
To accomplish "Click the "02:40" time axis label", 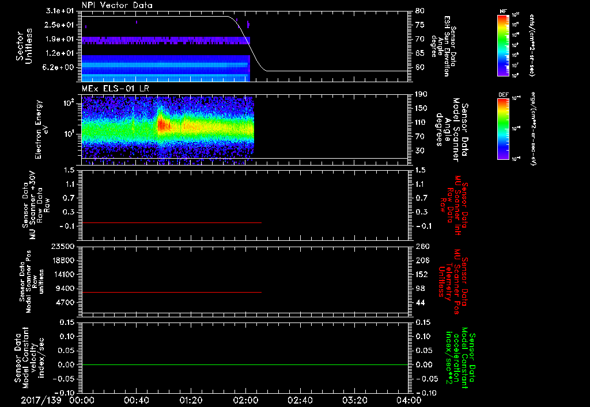I will coord(300,400).
